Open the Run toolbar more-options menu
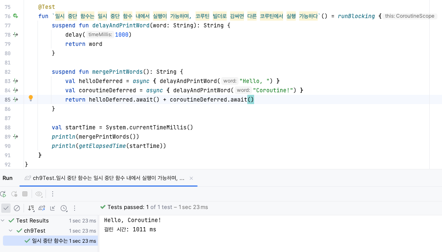 click(52, 194)
